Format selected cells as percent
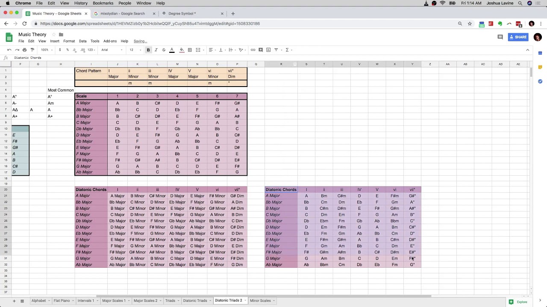 click(67, 50)
